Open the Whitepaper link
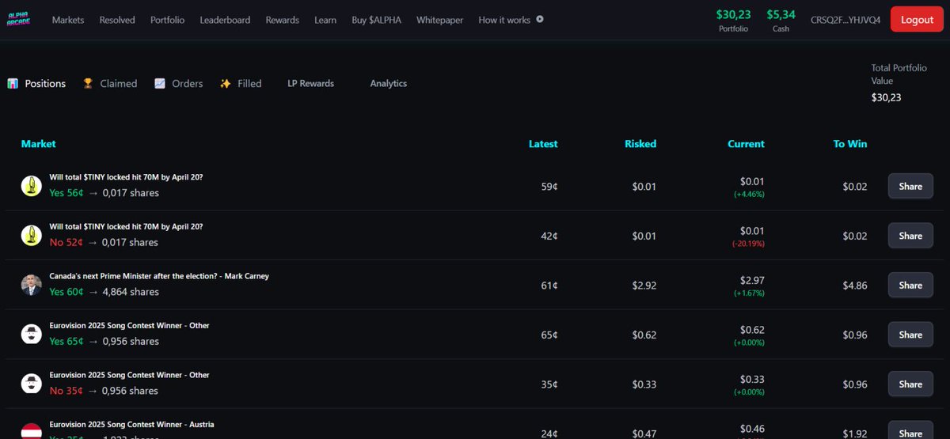950x439 pixels. click(x=439, y=20)
